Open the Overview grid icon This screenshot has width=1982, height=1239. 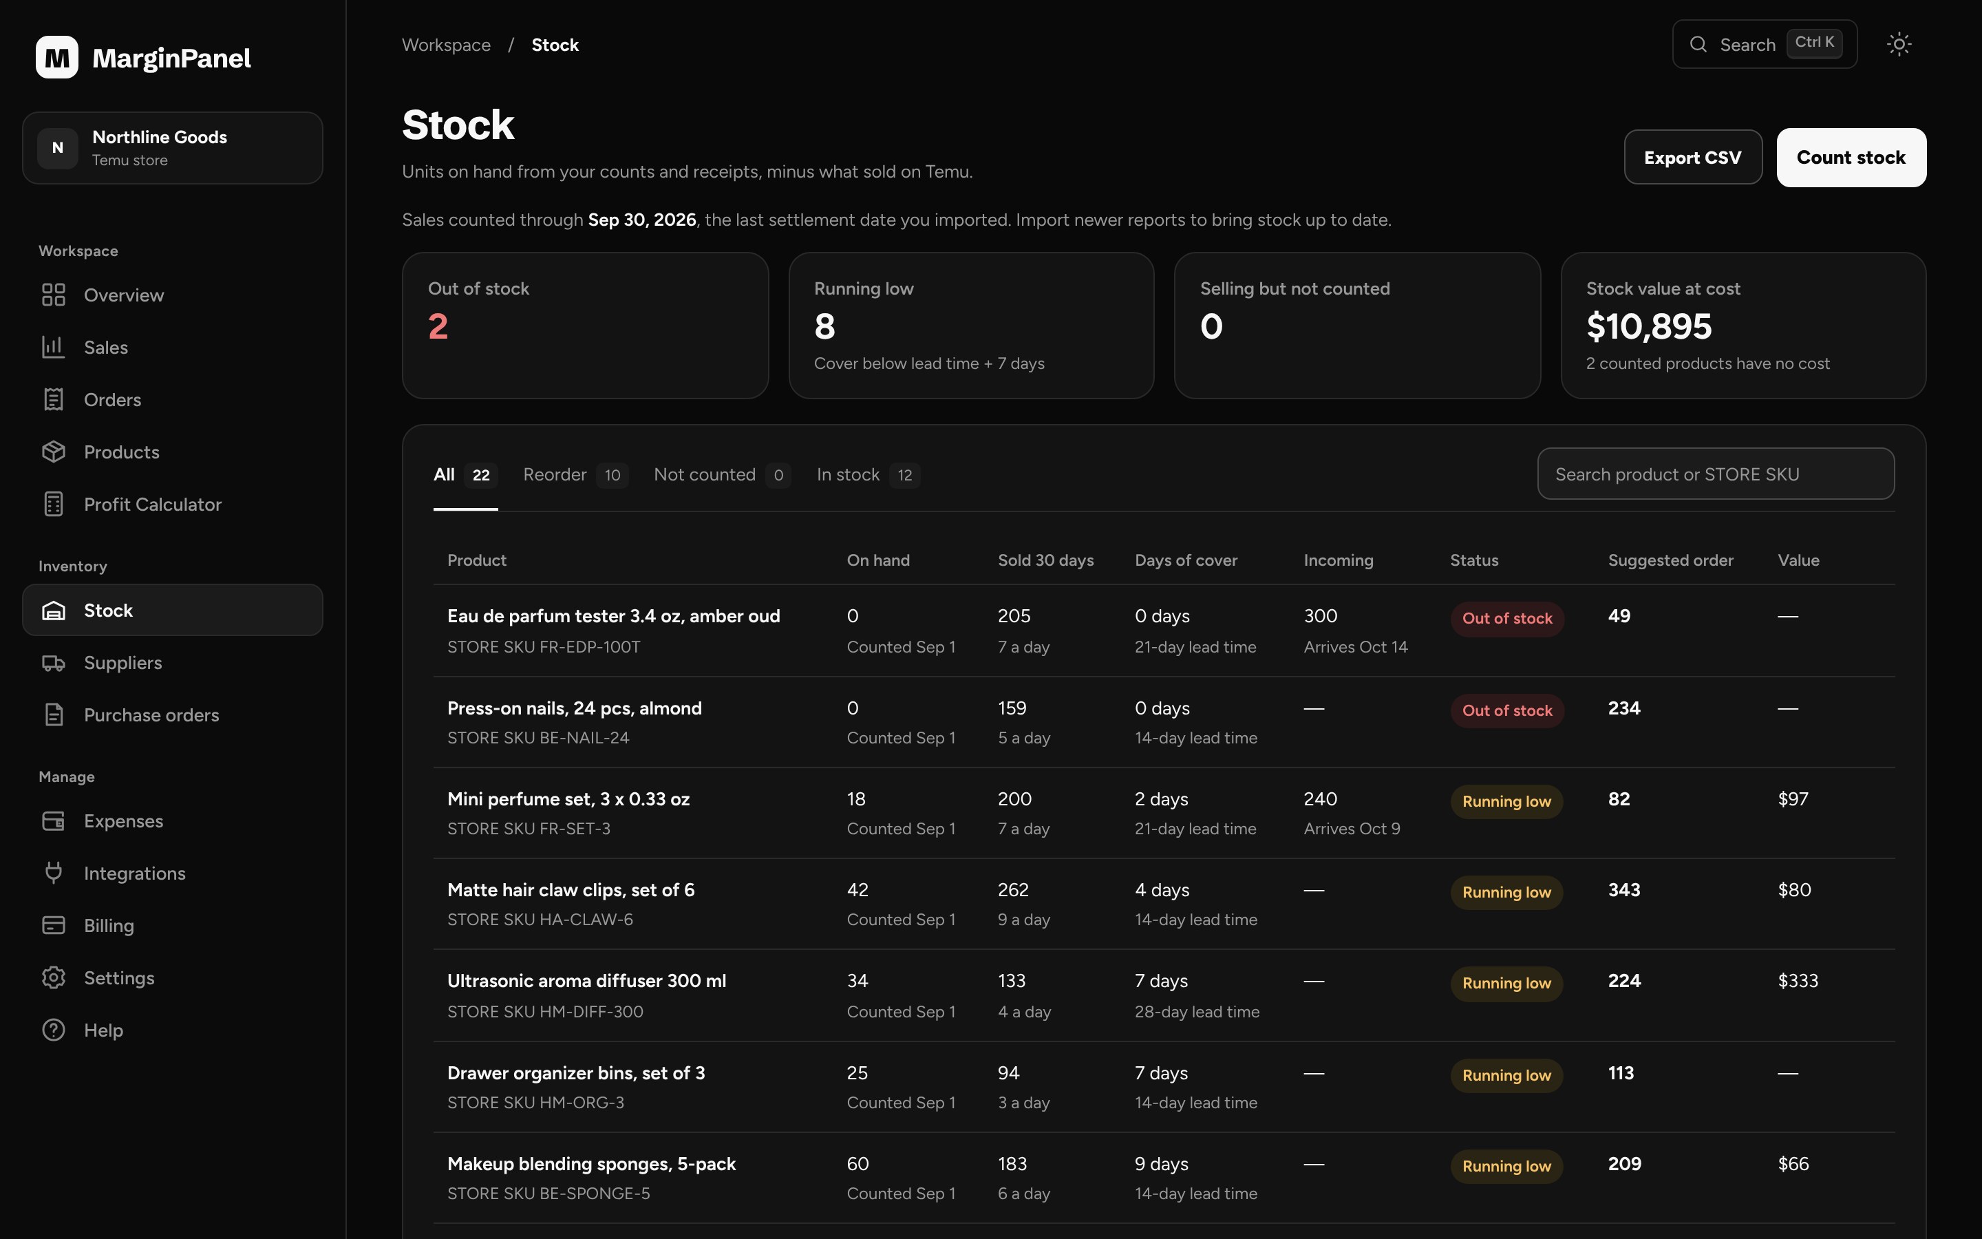[53, 295]
